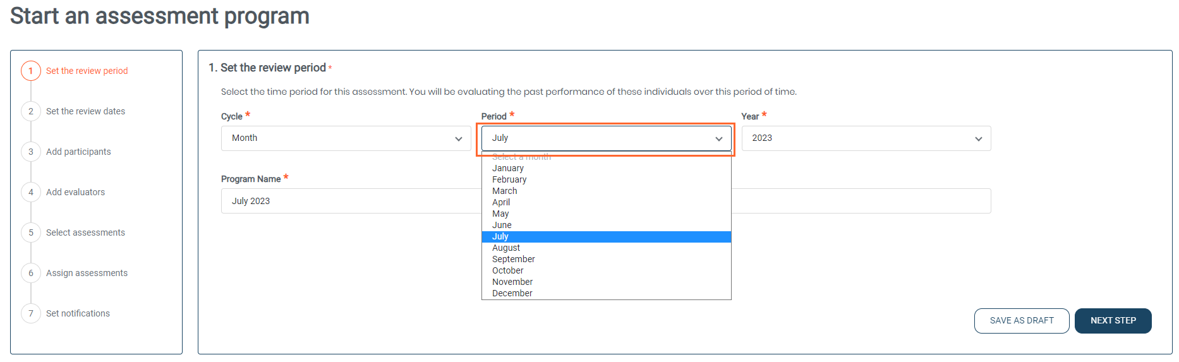Select January from the month list
Image resolution: width=1179 pixels, height=362 pixels.
508,168
